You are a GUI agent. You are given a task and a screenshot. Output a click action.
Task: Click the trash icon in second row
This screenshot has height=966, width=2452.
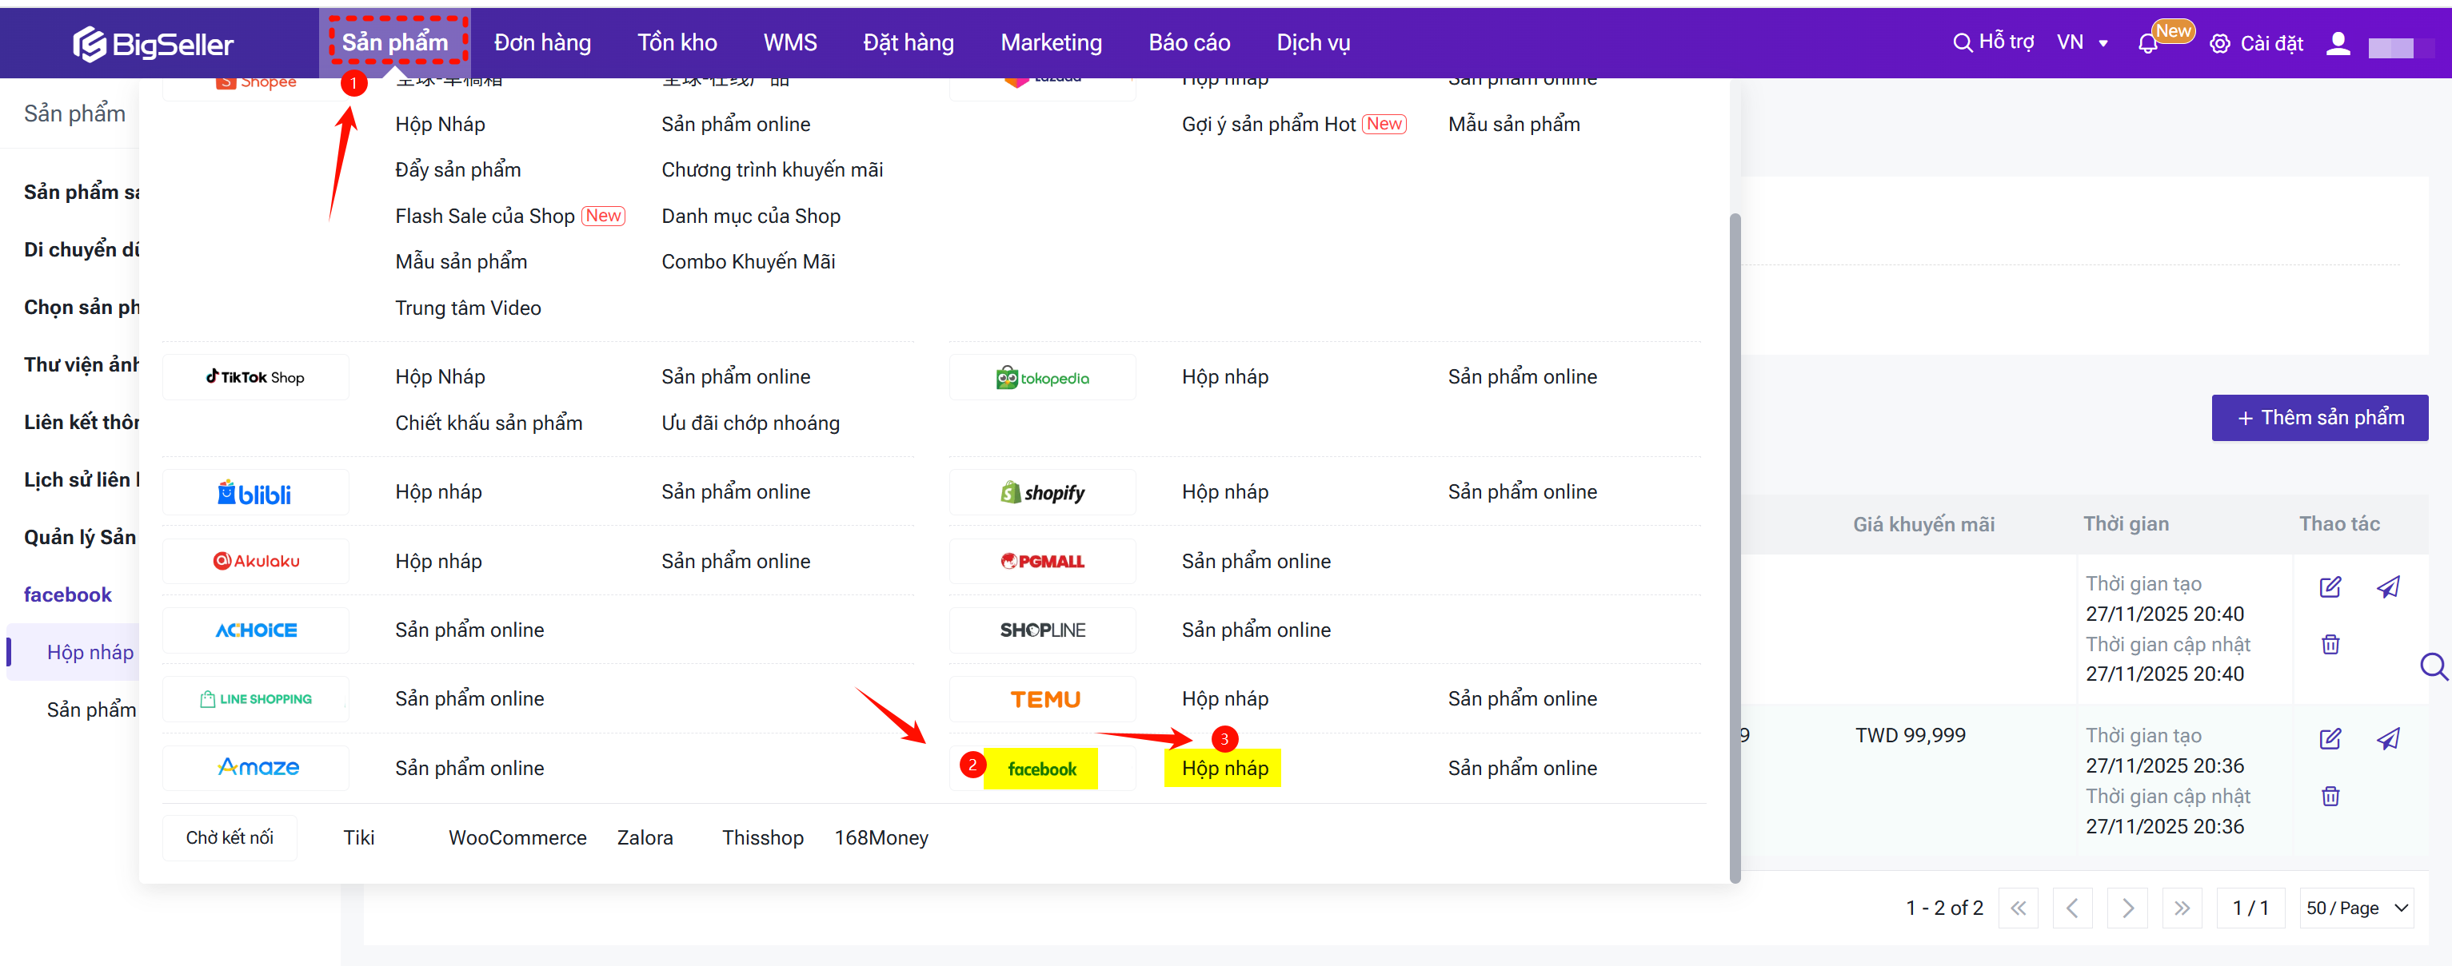point(2329,796)
